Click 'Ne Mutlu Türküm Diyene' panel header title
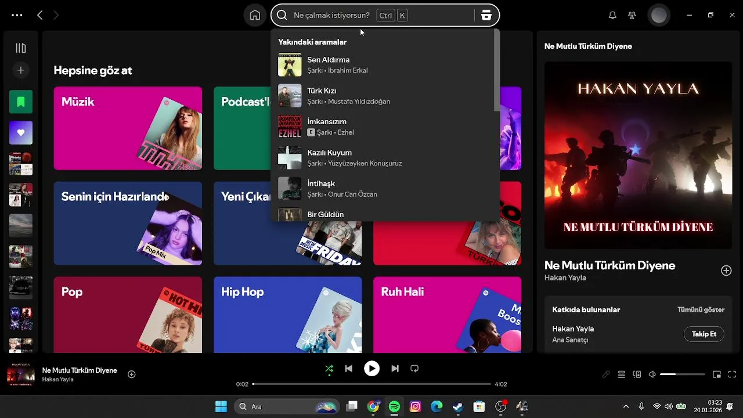The width and height of the screenshot is (743, 418). [x=588, y=46]
